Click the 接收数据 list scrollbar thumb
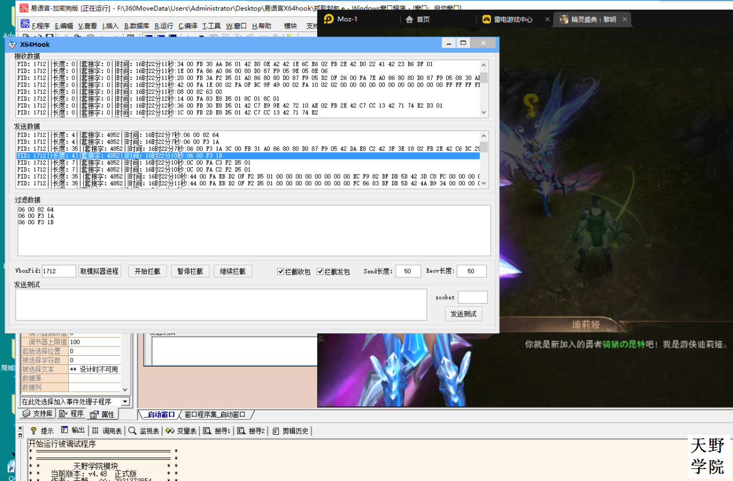The width and height of the screenshot is (733, 481). [484, 78]
